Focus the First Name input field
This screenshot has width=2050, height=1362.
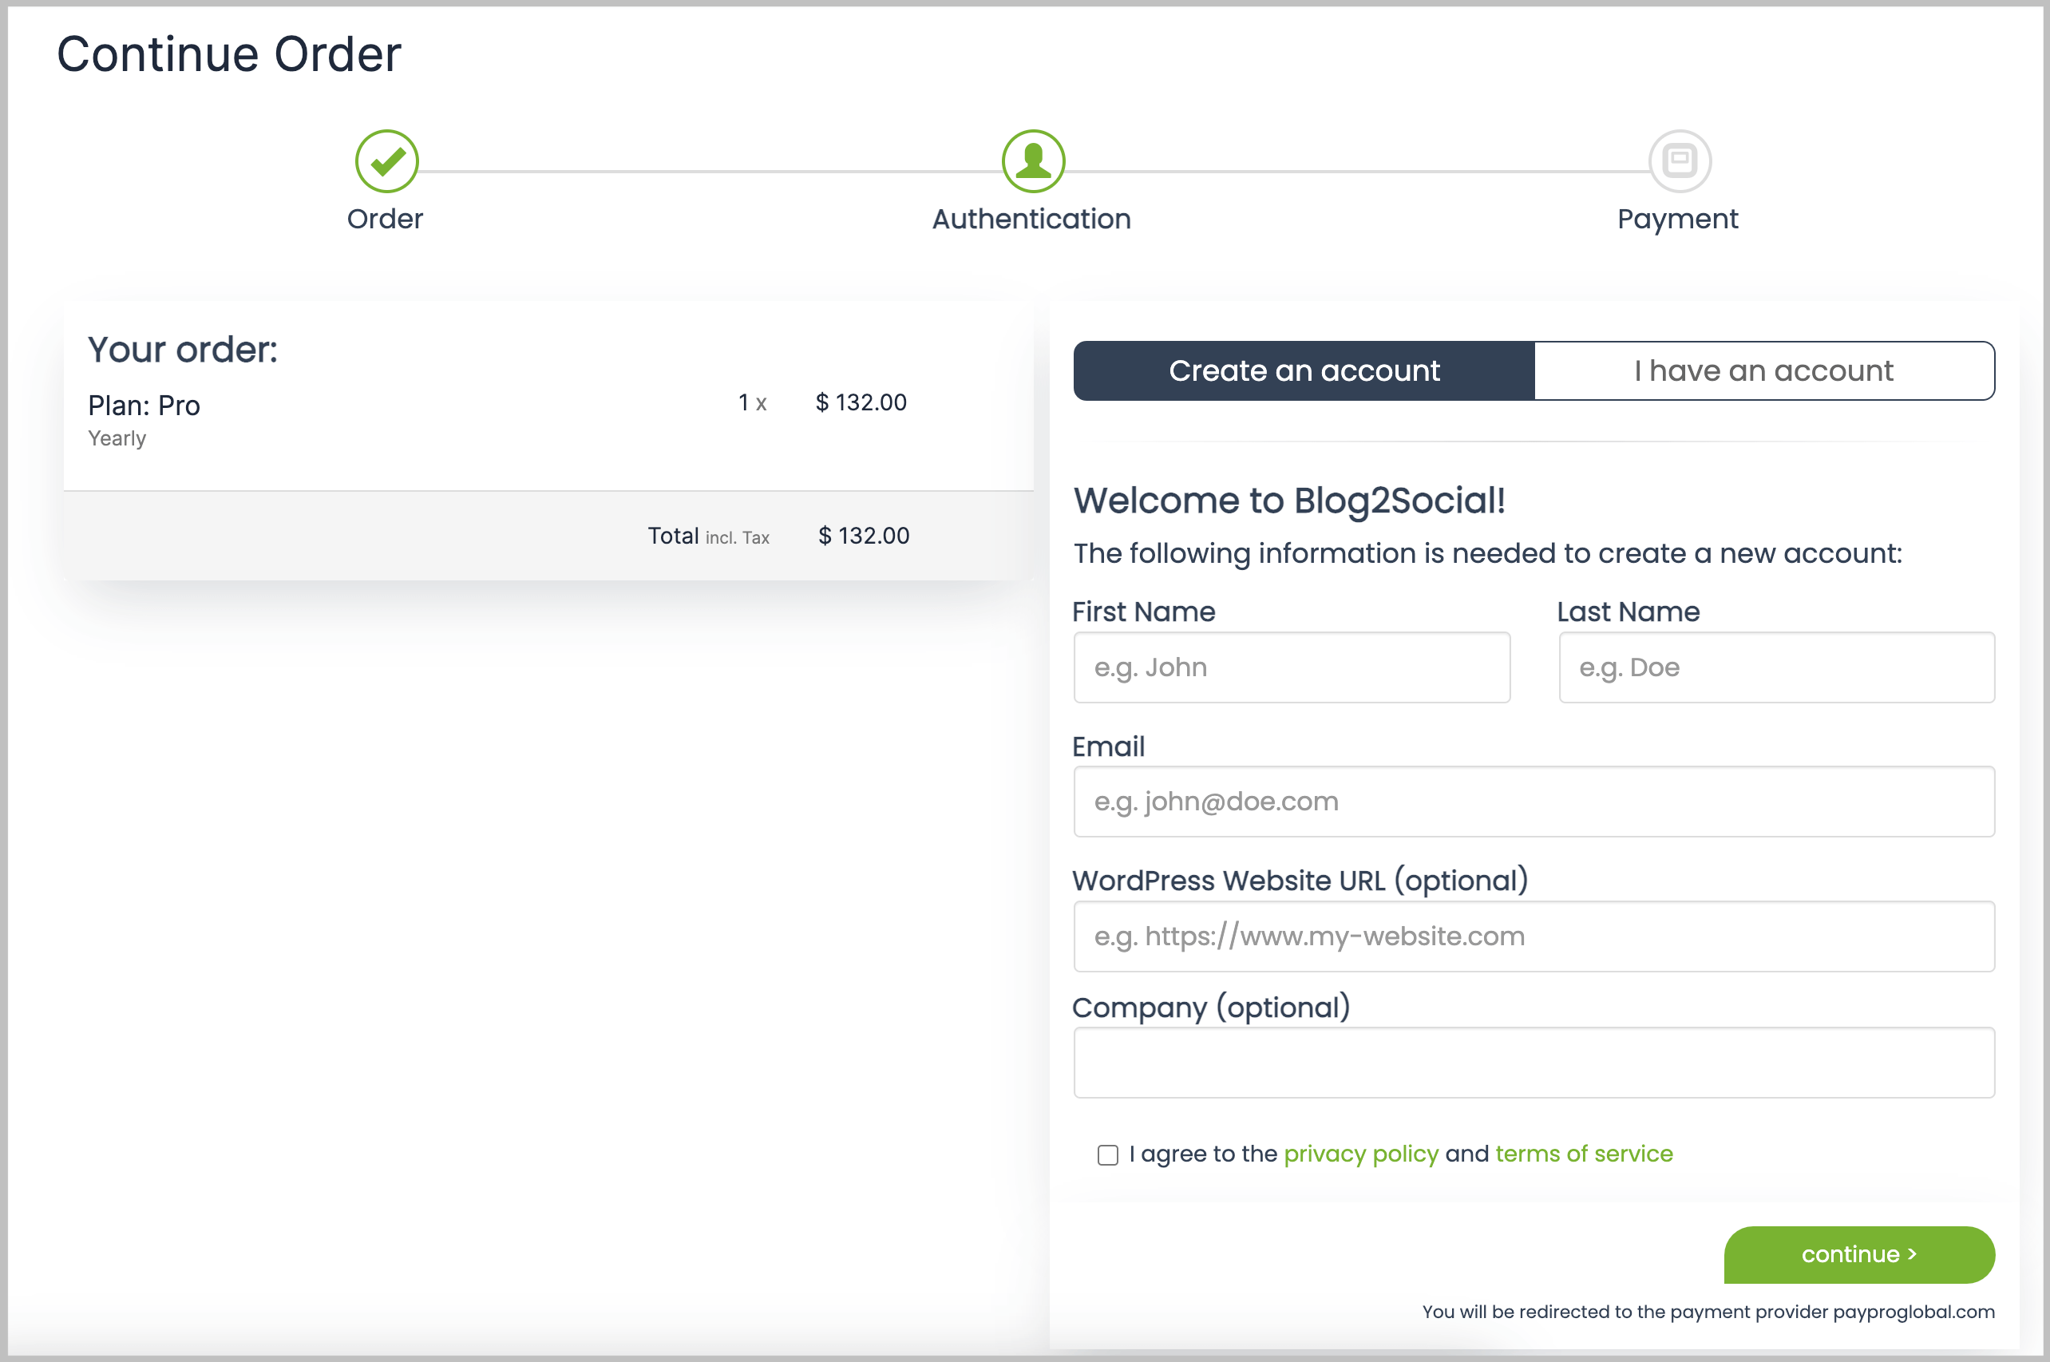[1291, 667]
